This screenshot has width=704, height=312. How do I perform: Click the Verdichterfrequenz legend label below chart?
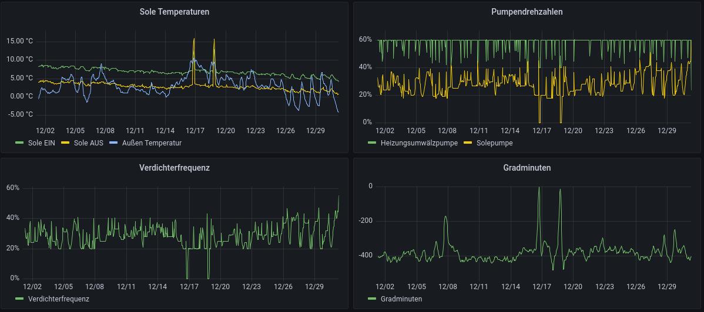click(59, 299)
